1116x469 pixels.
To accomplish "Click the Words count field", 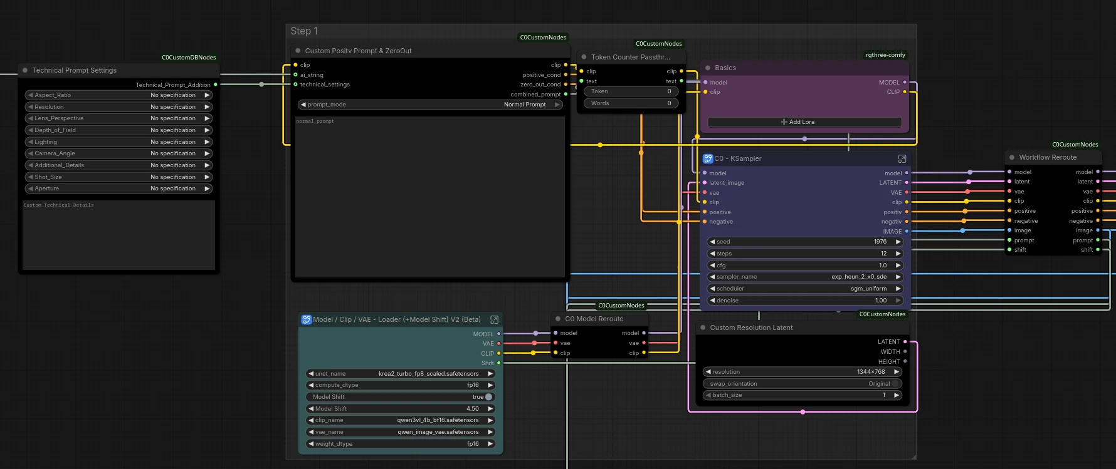I will (x=631, y=103).
